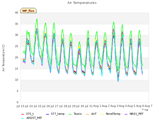Click the Jul 30 x-axis tick label
The height and width of the screenshot is (123, 164).
[80, 106]
